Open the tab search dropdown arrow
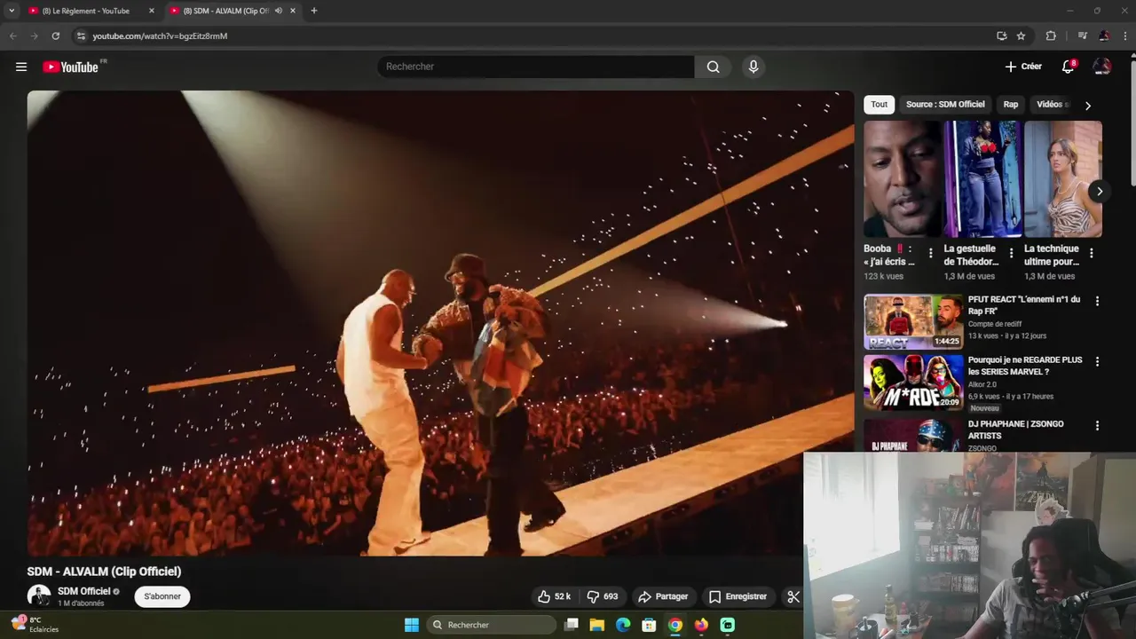The height and width of the screenshot is (639, 1136). (12, 11)
